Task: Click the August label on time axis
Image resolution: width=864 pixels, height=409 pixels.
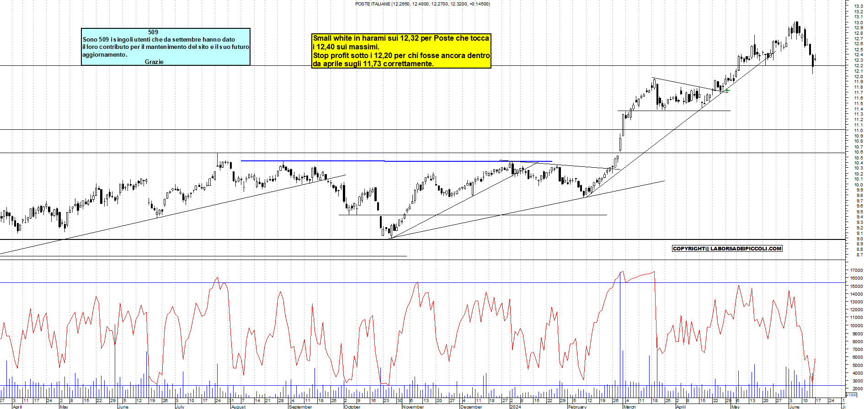Action: pyautogui.click(x=238, y=407)
